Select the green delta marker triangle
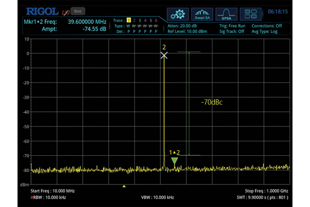Viewport: 310px width, 207px height. (x=174, y=161)
